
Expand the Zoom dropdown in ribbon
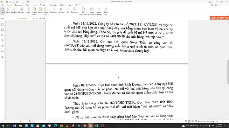tap(29, 14)
